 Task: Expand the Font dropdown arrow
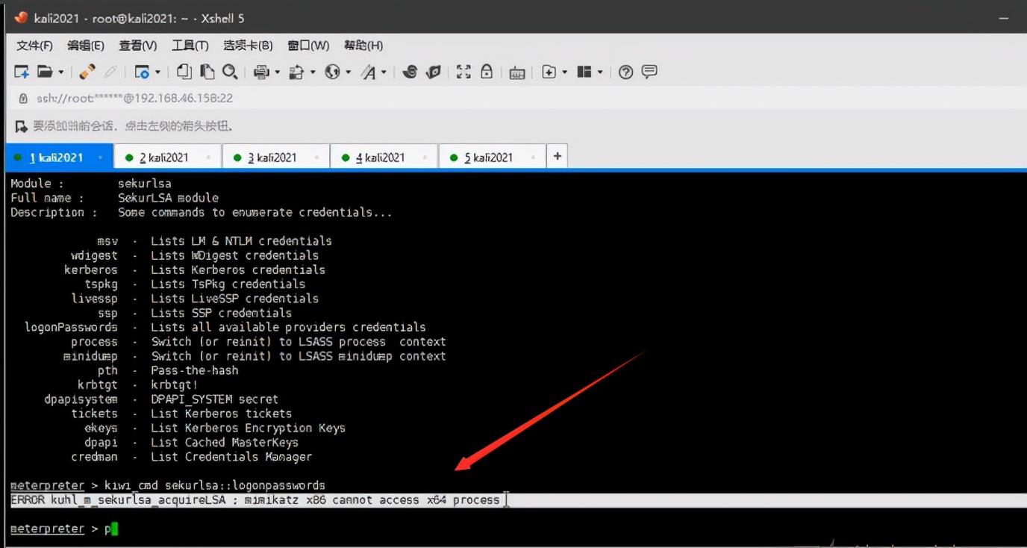[x=384, y=72]
